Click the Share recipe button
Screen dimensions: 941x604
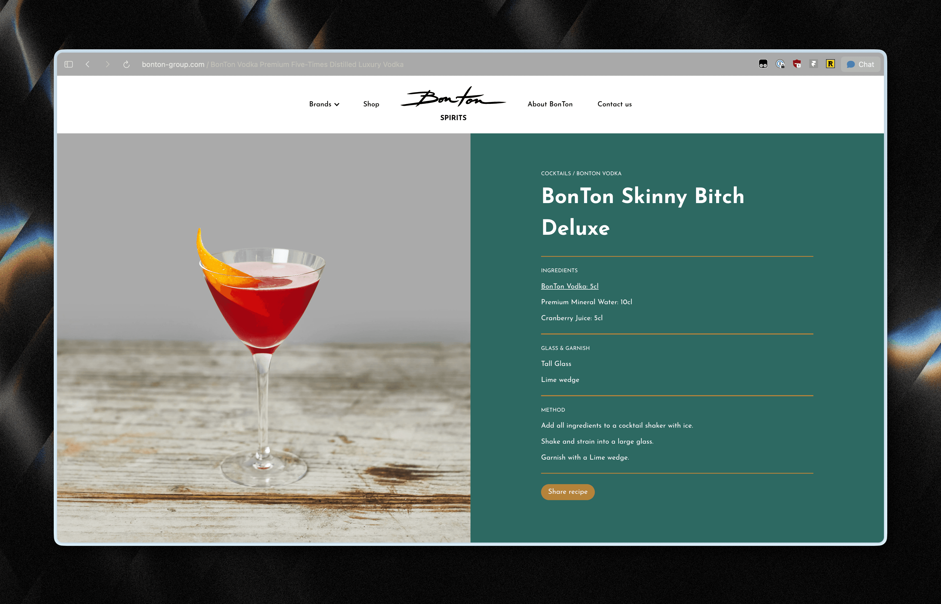click(x=568, y=492)
